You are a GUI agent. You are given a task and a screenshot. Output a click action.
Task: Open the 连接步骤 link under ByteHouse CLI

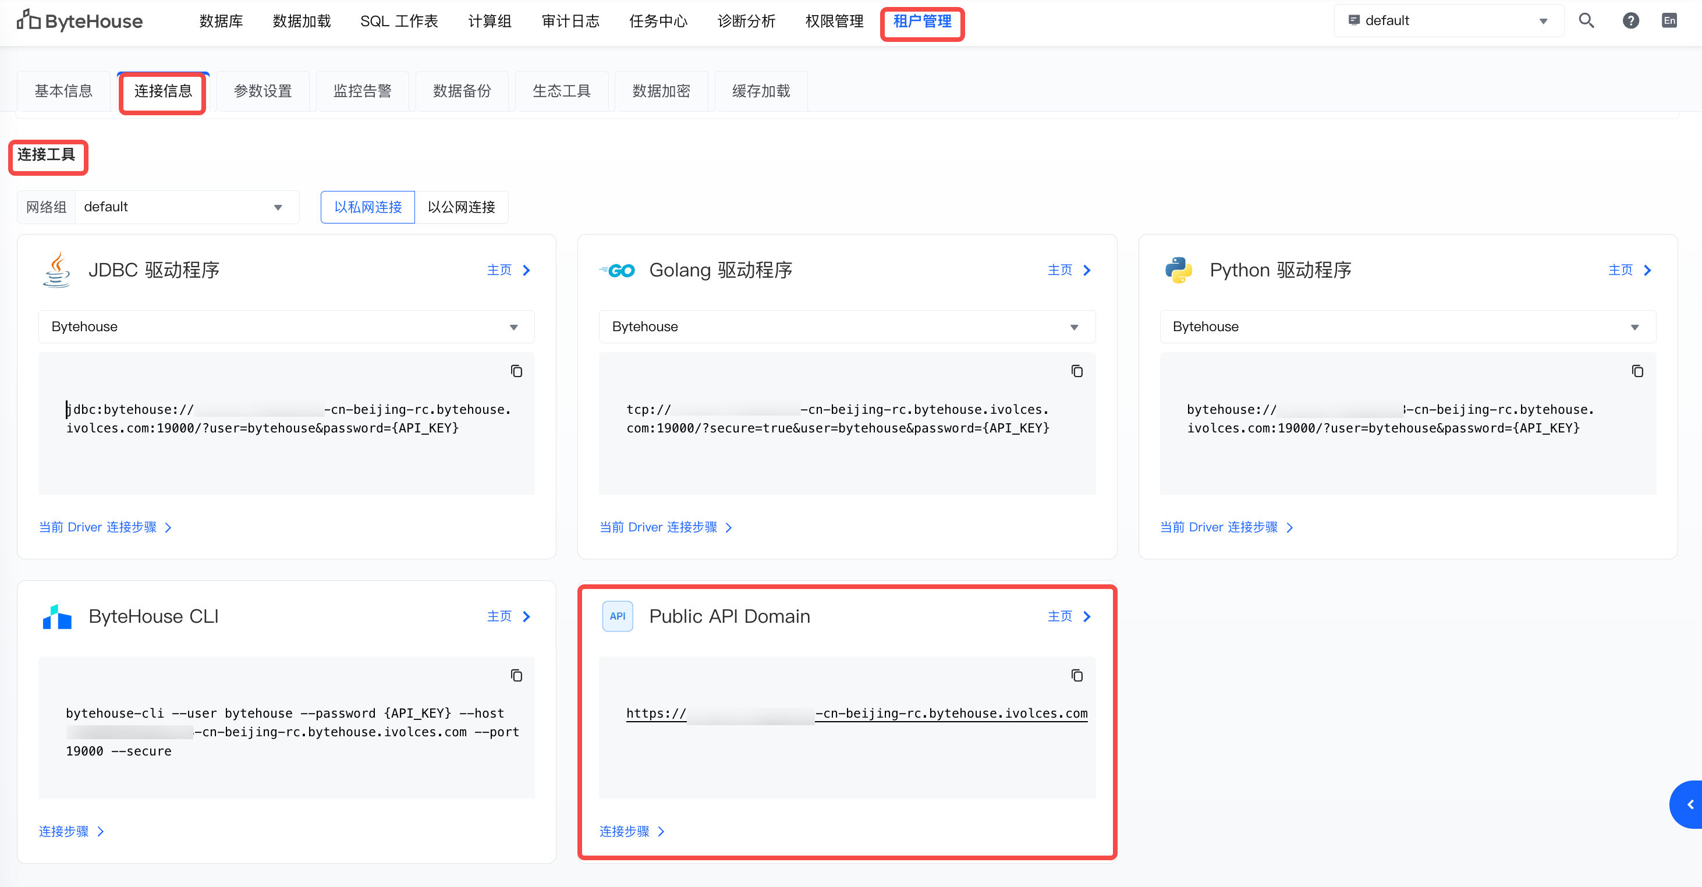[70, 831]
